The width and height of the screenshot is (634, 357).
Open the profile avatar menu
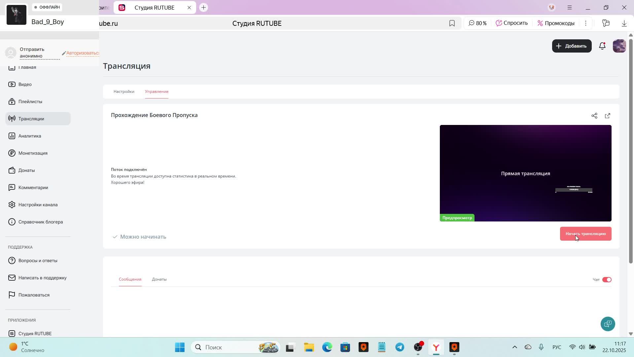[619, 46]
